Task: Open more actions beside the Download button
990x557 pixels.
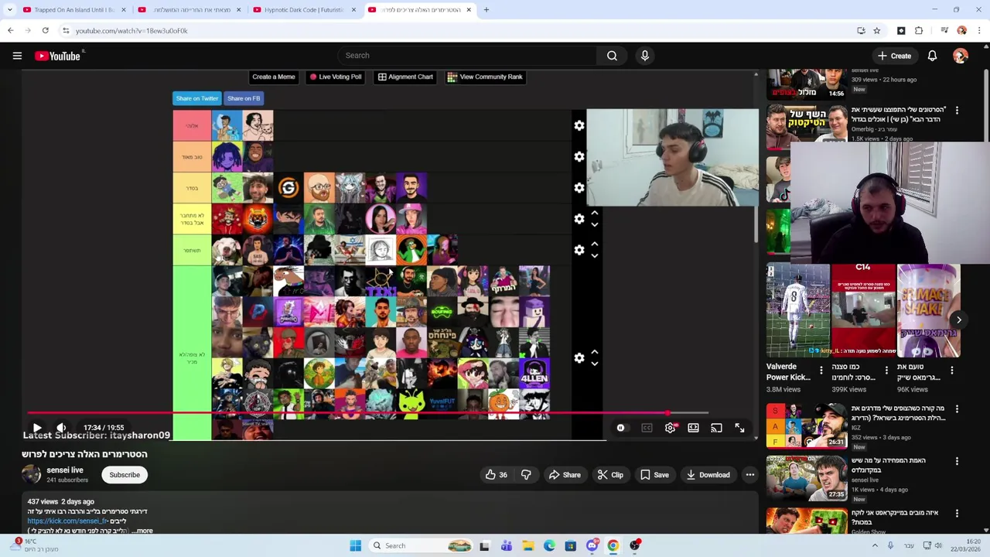Action: (x=749, y=475)
